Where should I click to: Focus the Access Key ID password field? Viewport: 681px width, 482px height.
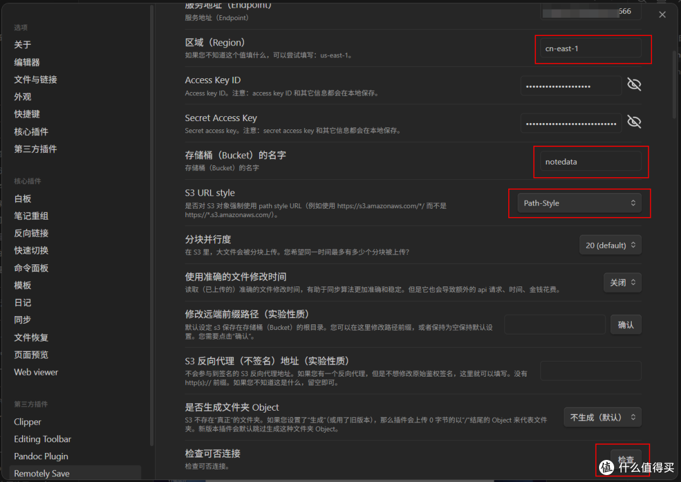(571, 86)
